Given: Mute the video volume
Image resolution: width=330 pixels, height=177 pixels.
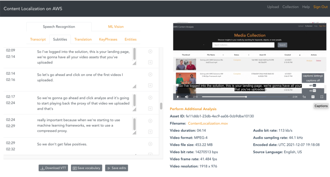Looking at the screenshot, I should point(187,97).
